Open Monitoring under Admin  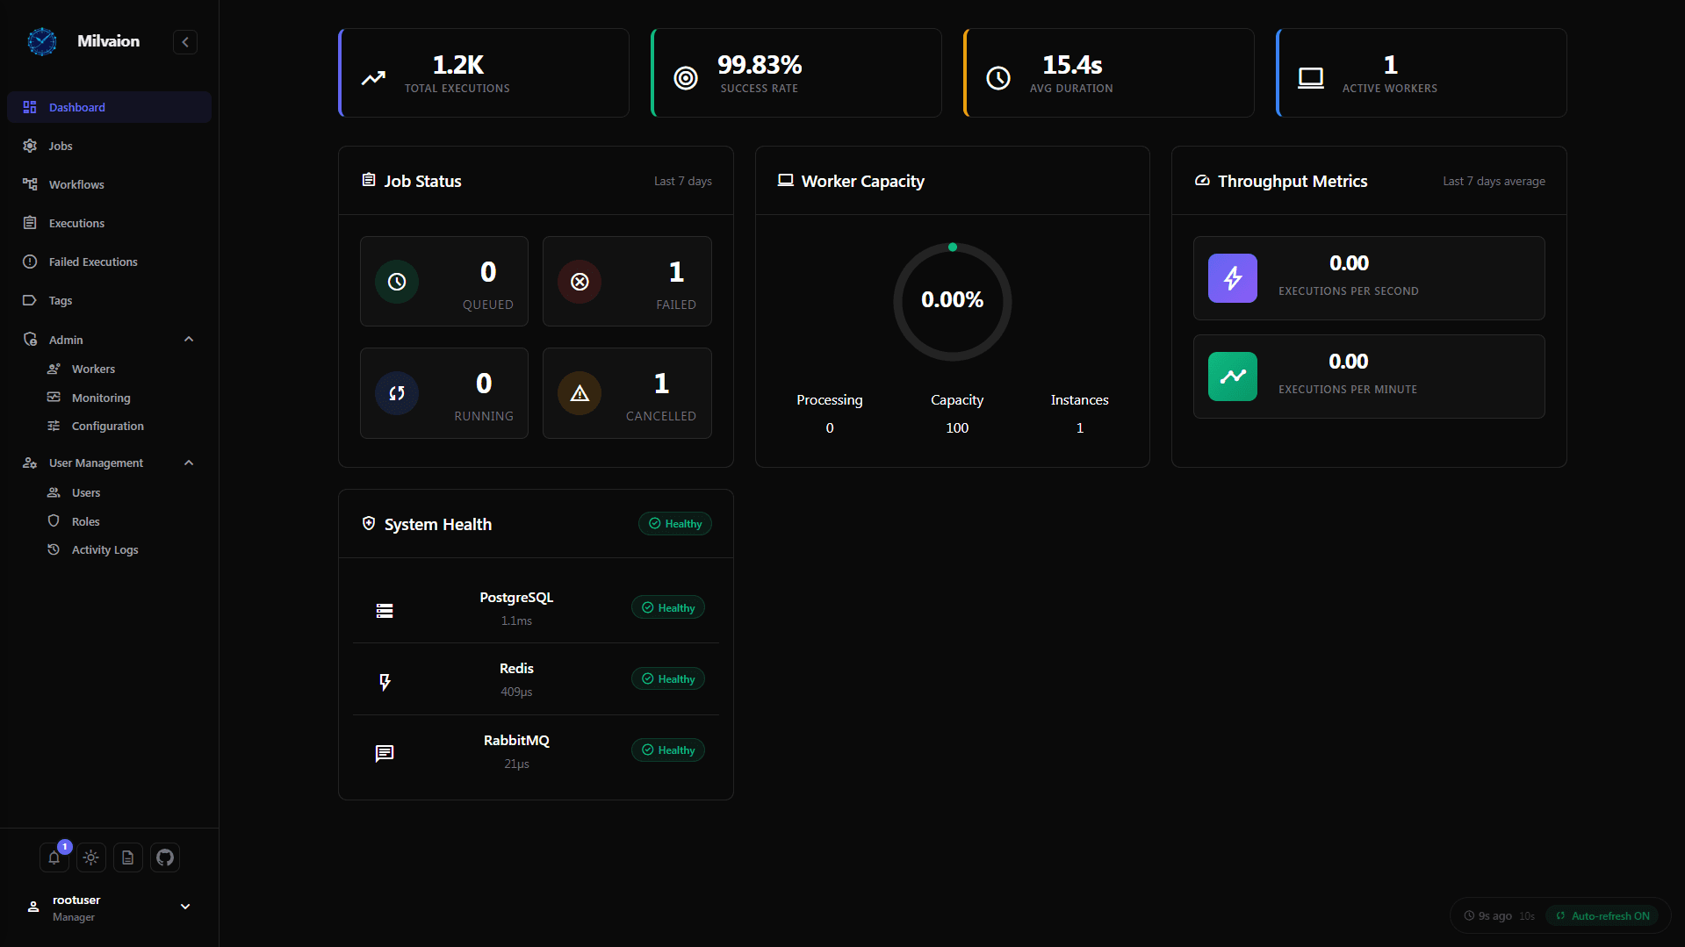click(x=100, y=398)
